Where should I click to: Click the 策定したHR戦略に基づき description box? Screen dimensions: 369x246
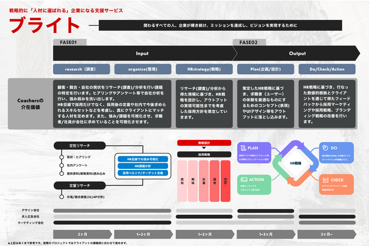pyautogui.click(x=266, y=104)
